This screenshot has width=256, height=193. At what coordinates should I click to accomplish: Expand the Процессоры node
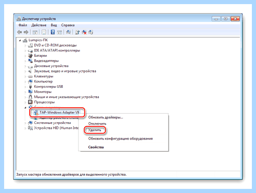click(25, 102)
